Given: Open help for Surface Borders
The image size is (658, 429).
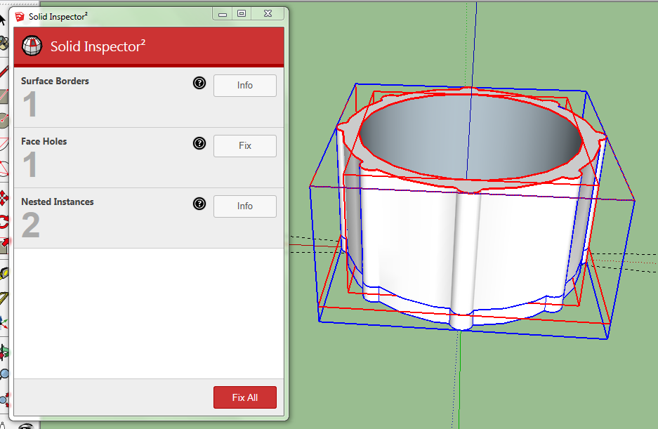Looking at the screenshot, I should [x=199, y=83].
